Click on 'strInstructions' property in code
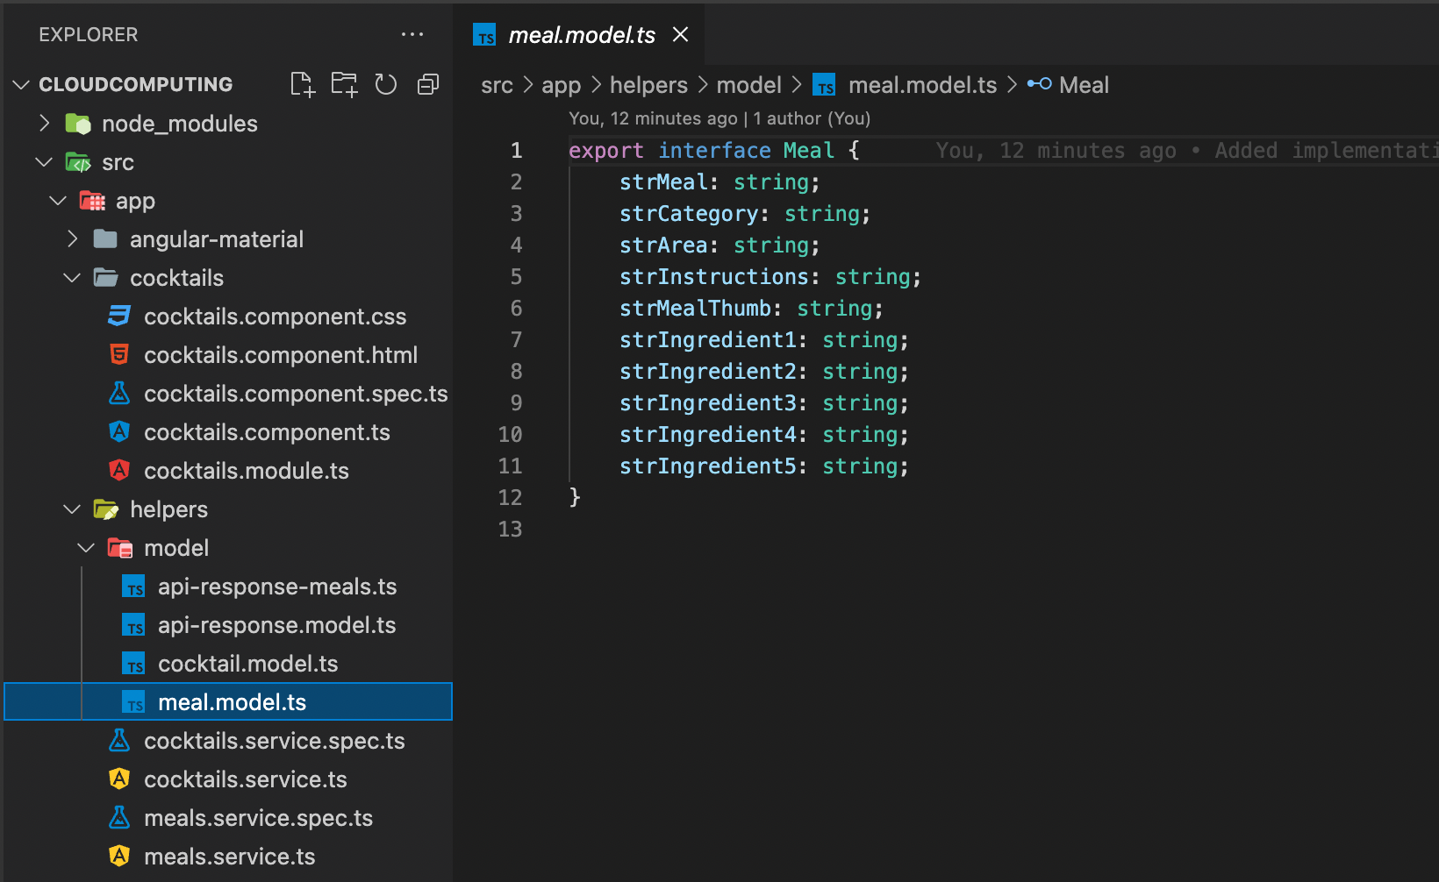The width and height of the screenshot is (1439, 882). point(714,277)
